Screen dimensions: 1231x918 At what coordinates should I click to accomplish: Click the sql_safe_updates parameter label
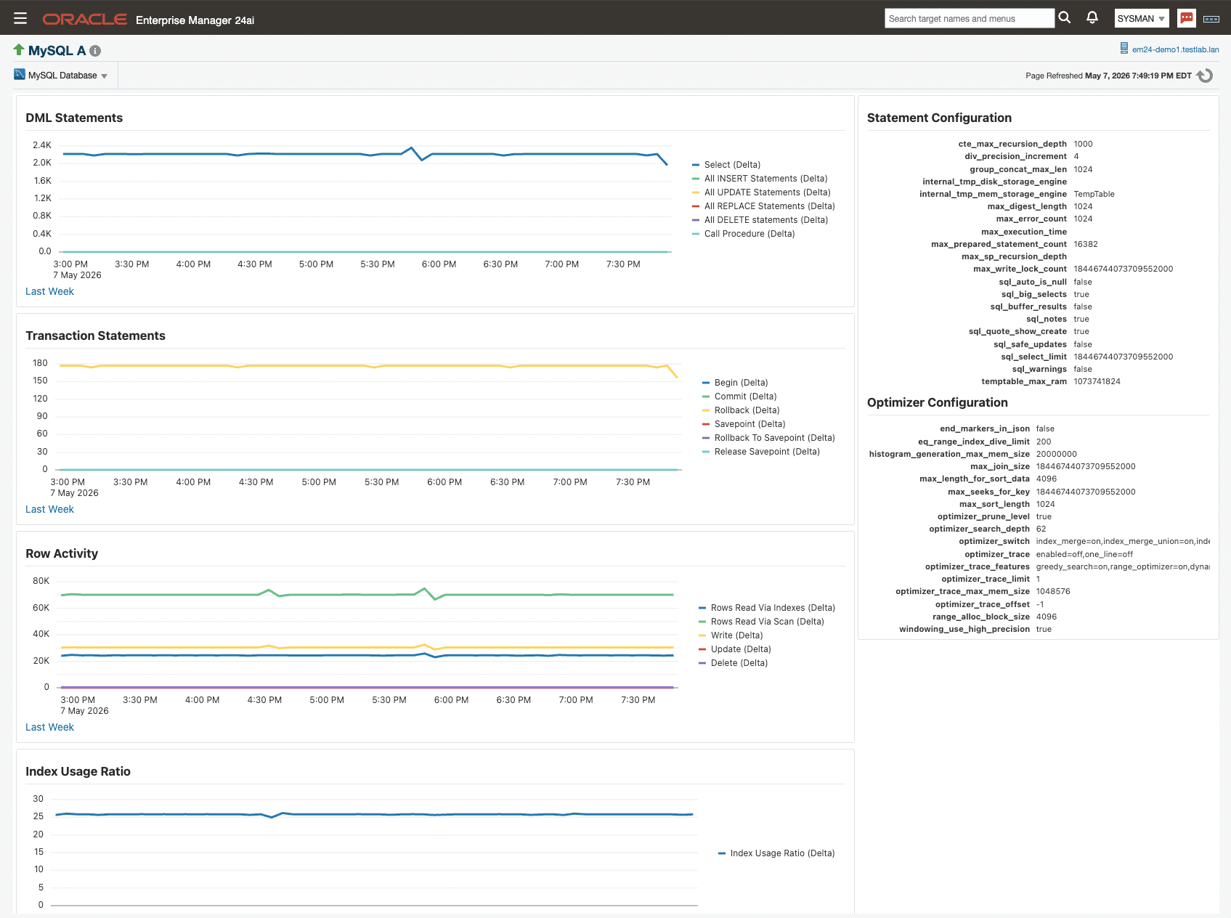click(x=1030, y=344)
